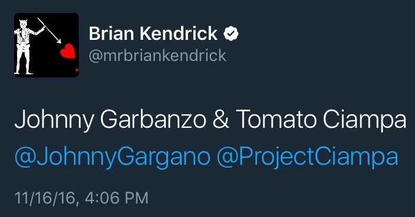The width and height of the screenshot is (415, 217).
Task: Click the ampersand in tweet text
Action: 221,119
